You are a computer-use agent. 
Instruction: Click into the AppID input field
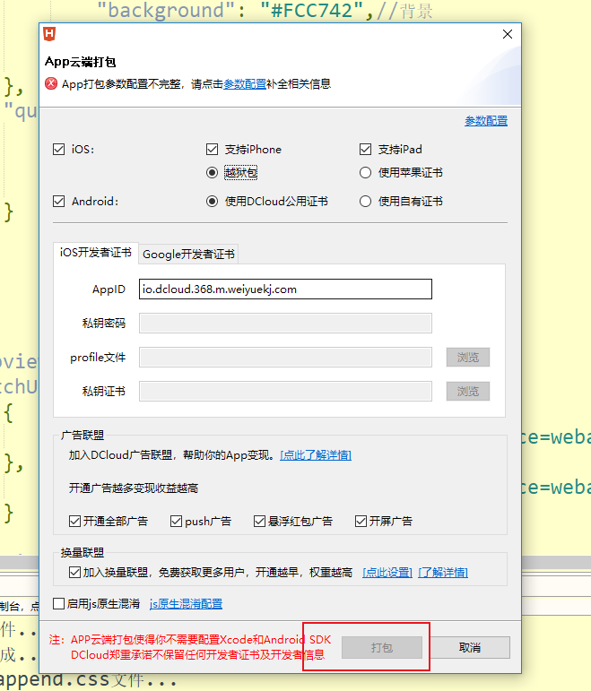[x=285, y=289]
